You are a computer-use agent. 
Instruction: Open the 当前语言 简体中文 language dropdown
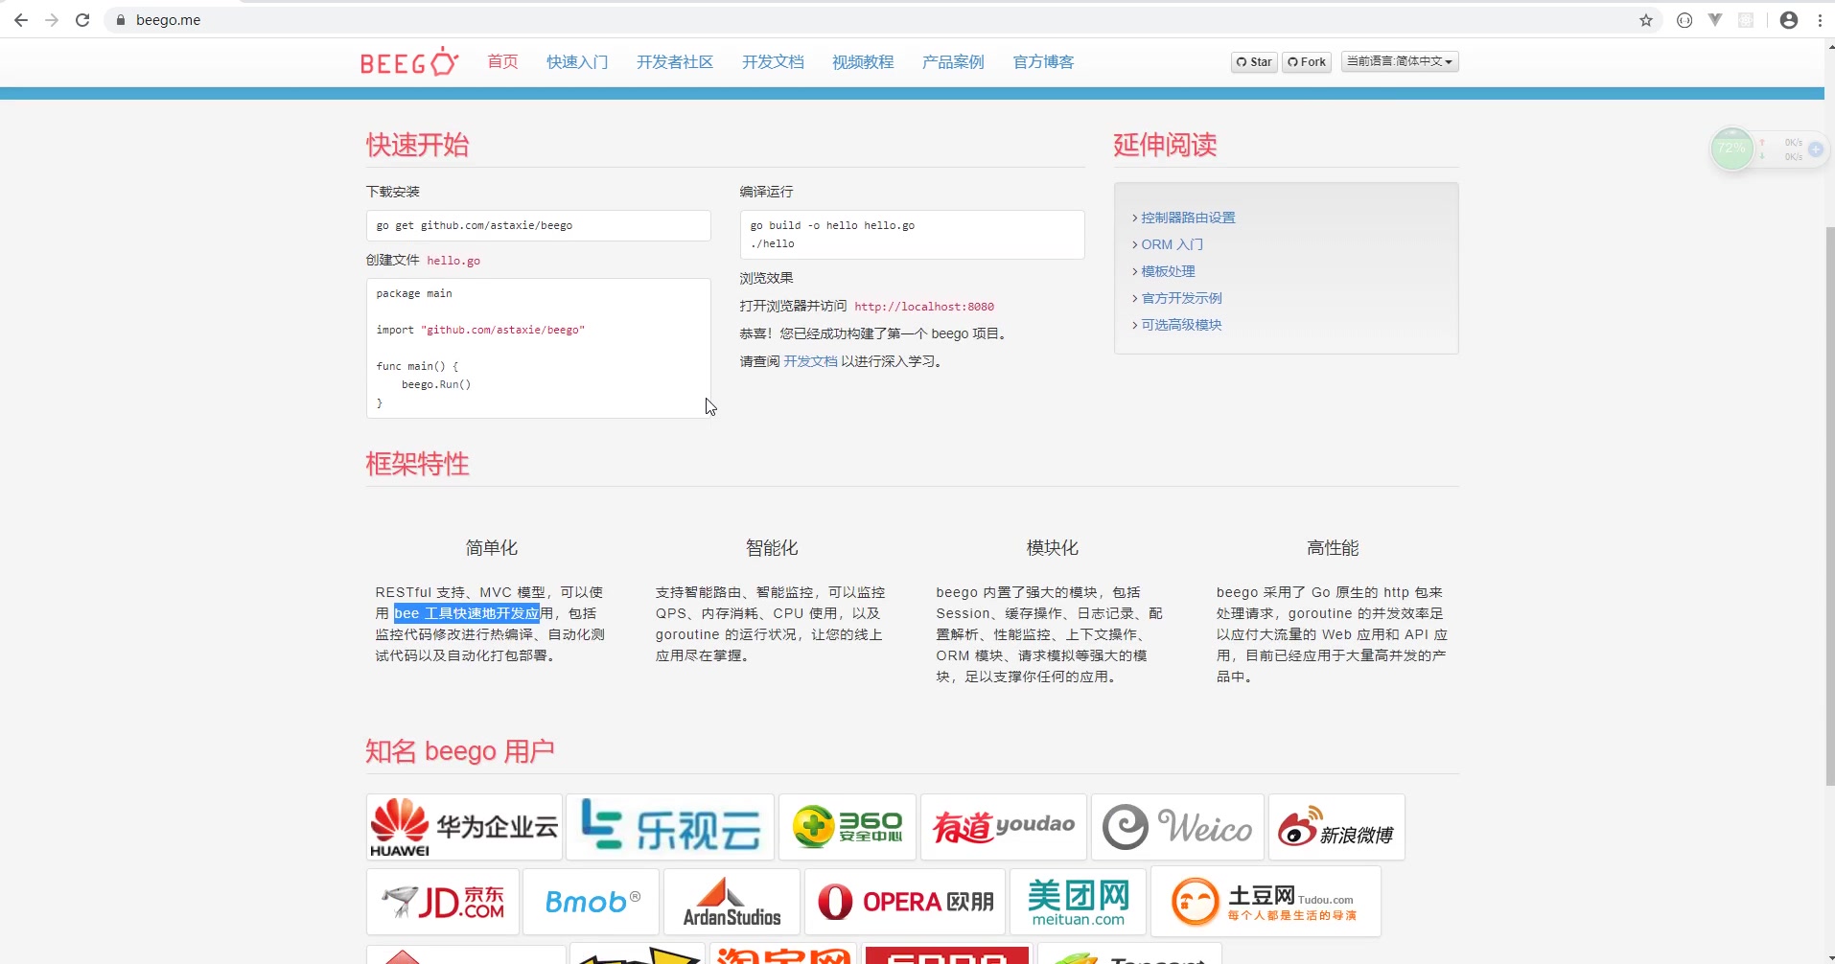[1400, 61]
